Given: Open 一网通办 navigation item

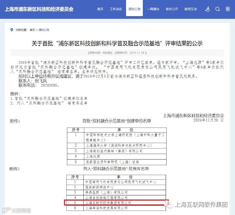Looking at the screenshot, I should point(153,9).
